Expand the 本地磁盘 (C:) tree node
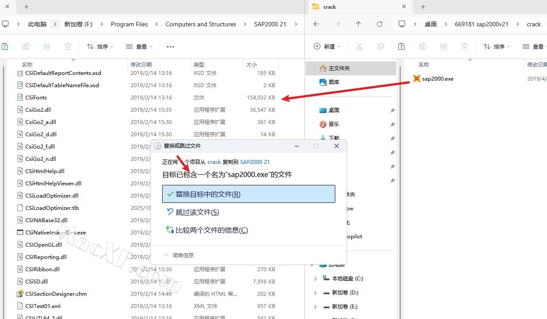 (x=315, y=279)
